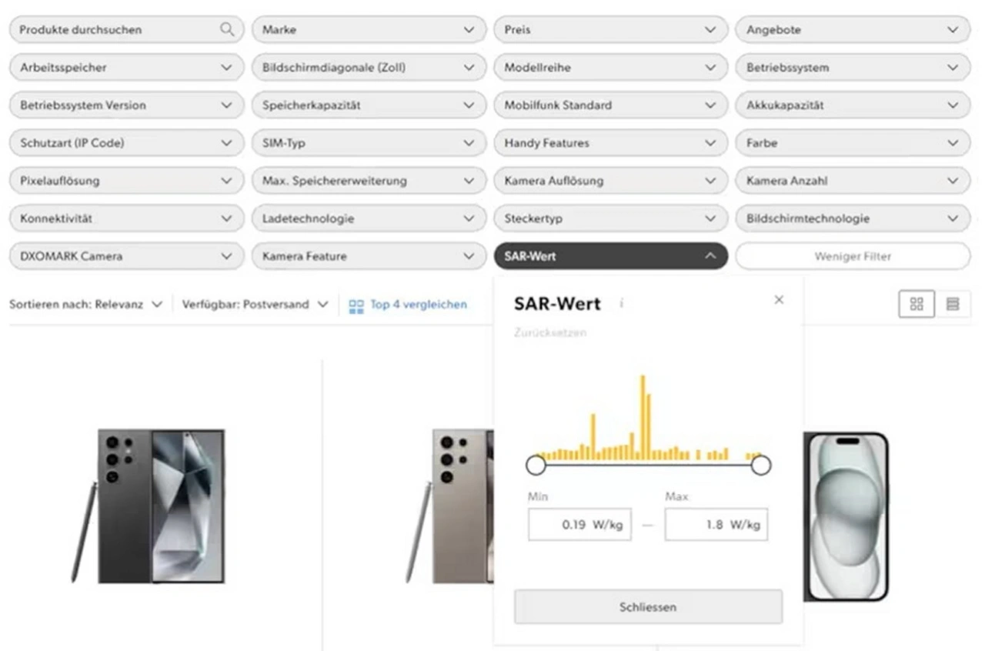Click the Weniger Filter button

tap(853, 256)
